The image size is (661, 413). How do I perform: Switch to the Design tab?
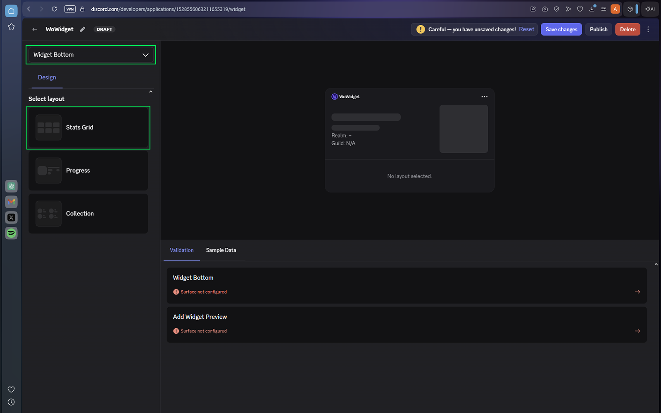[47, 78]
